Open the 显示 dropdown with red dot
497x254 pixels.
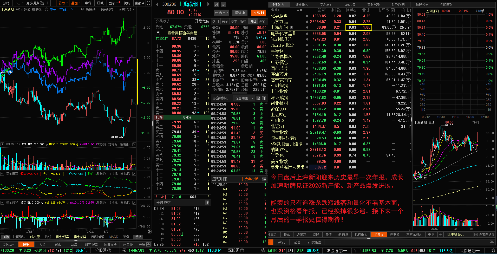click(113, 3)
